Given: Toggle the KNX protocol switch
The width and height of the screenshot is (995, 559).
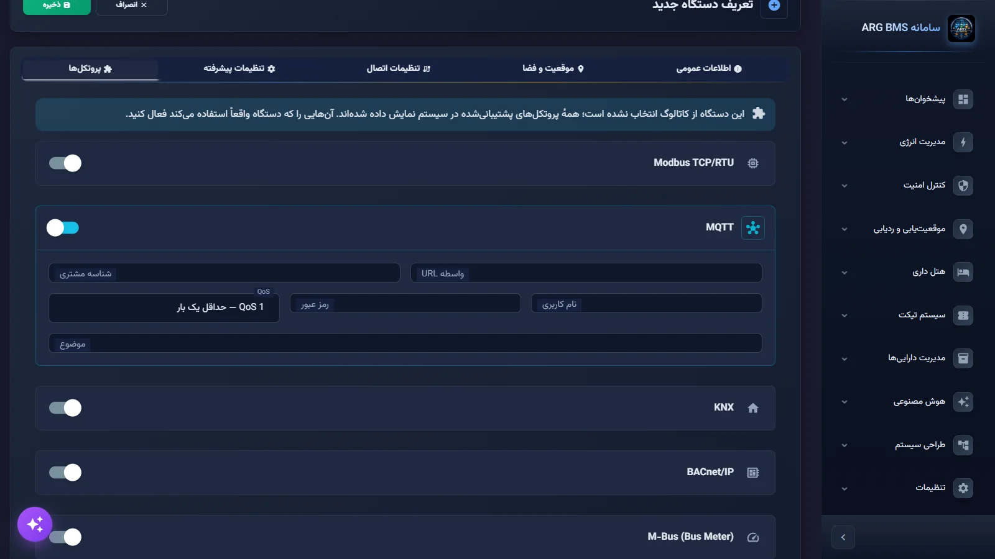Looking at the screenshot, I should 65,408.
